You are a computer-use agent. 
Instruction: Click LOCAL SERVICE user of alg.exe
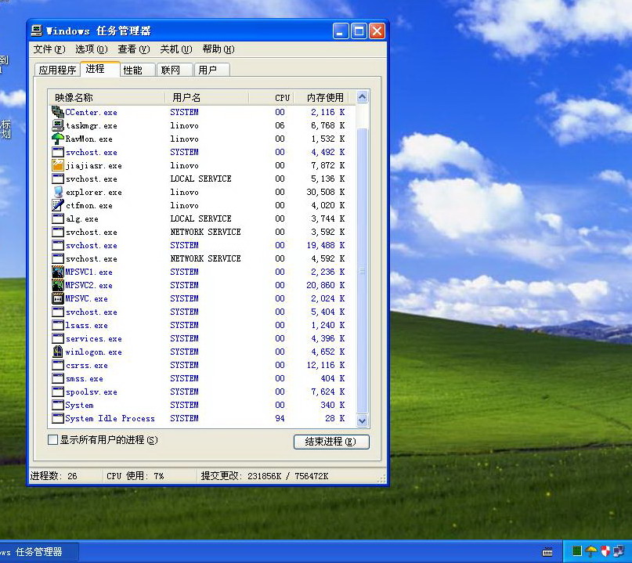[200, 218]
